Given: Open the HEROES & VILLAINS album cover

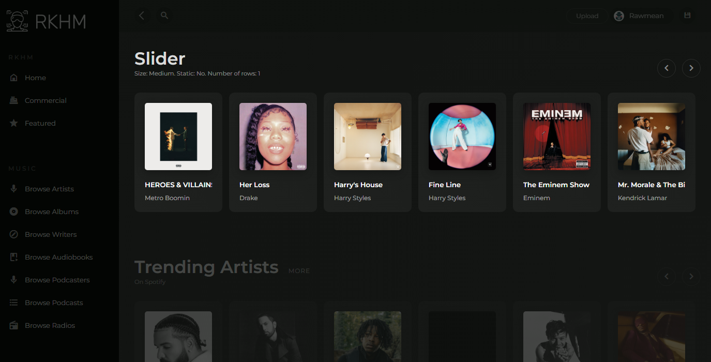Looking at the screenshot, I should [x=178, y=137].
